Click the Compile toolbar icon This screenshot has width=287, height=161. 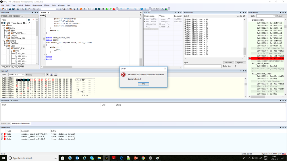(96, 9)
